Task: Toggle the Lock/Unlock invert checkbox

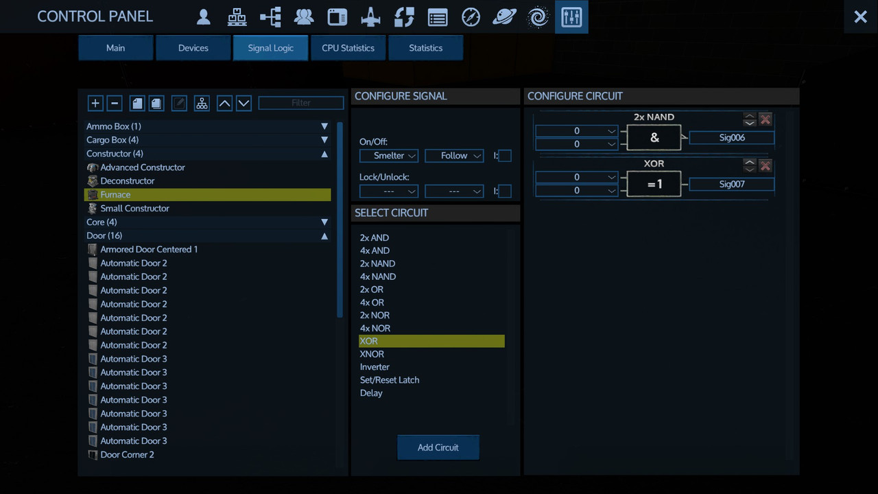Action: (x=505, y=191)
